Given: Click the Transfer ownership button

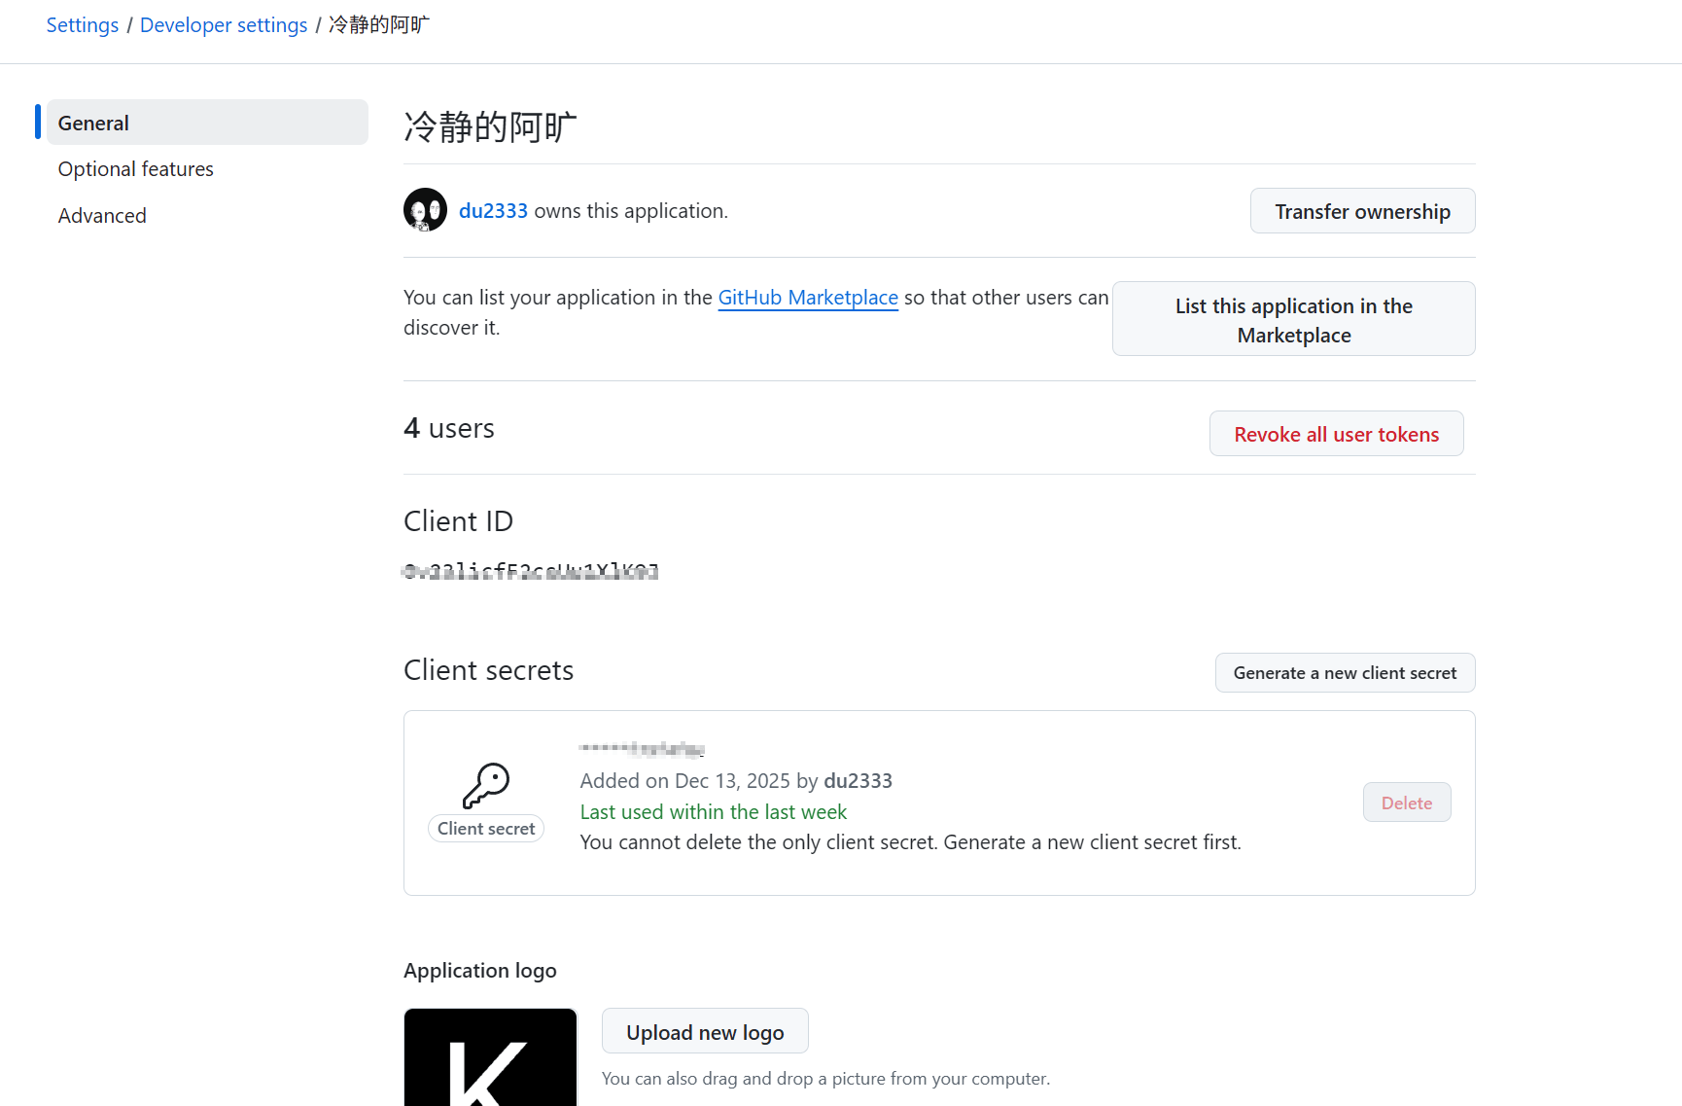Looking at the screenshot, I should 1362,210.
